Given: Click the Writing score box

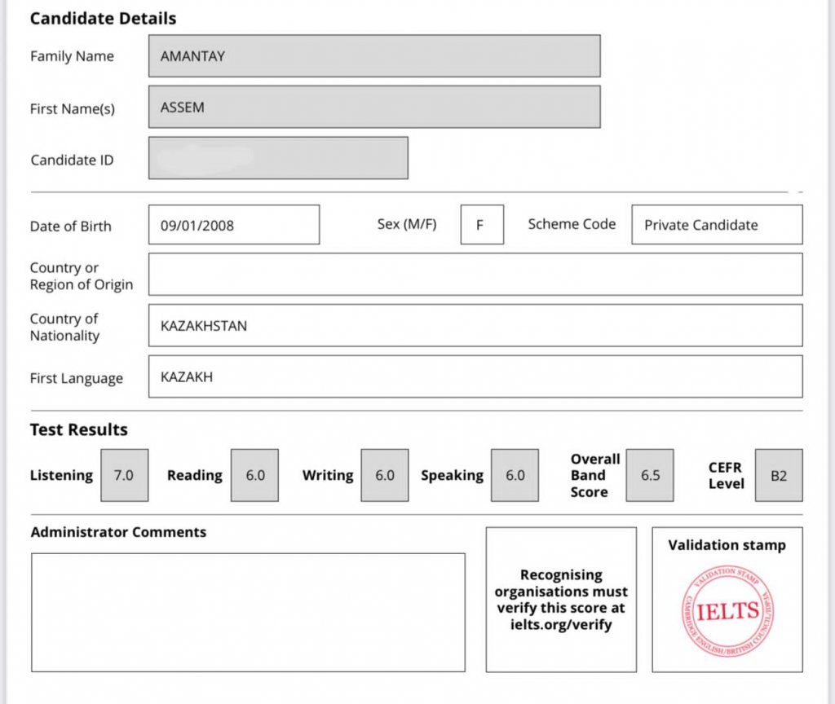Looking at the screenshot, I should pyautogui.click(x=385, y=475).
